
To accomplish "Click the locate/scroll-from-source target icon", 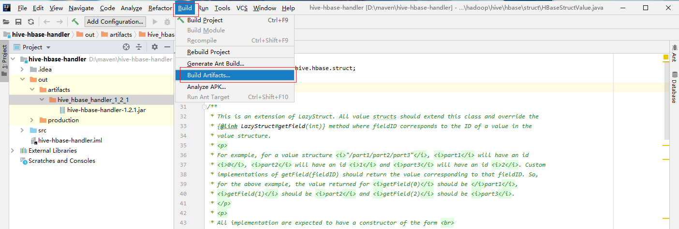I will point(126,47).
